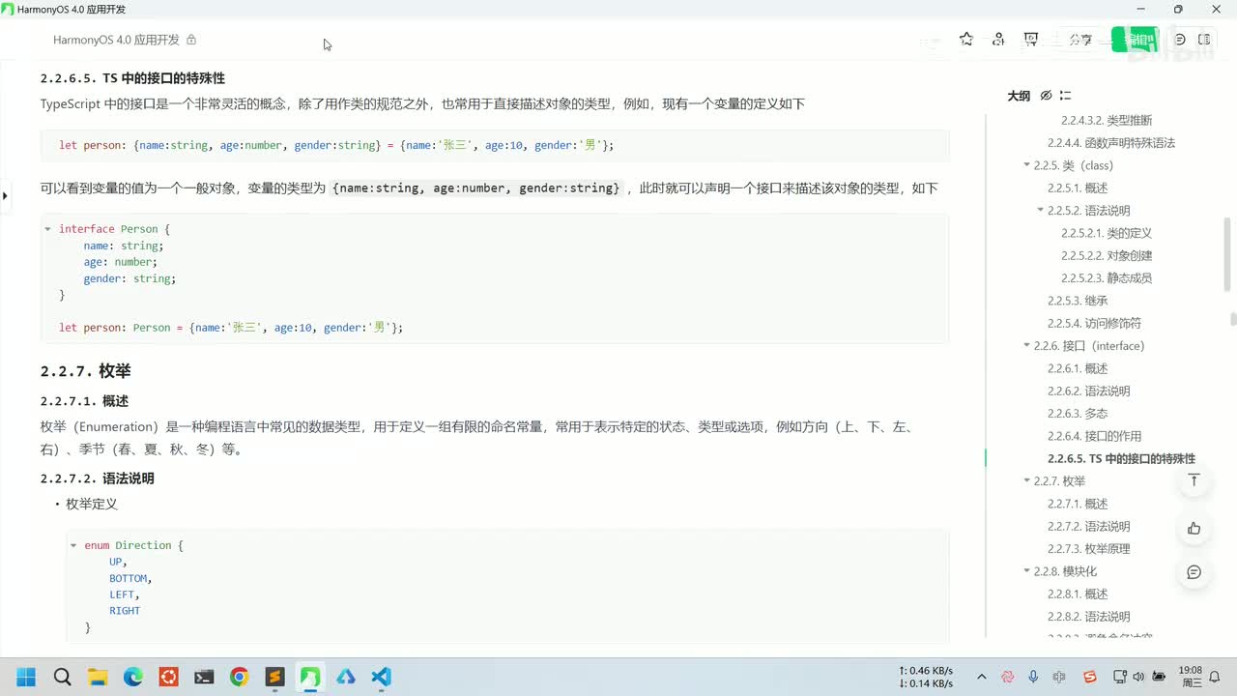Go to 2.2.5.1. 概述 in outline
The height and width of the screenshot is (696, 1237).
pyautogui.click(x=1078, y=188)
